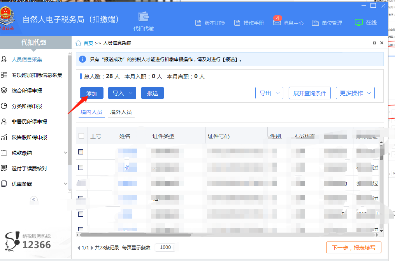Click the 12366 hotline number
The height and width of the screenshot is (261, 395).
pos(37,245)
